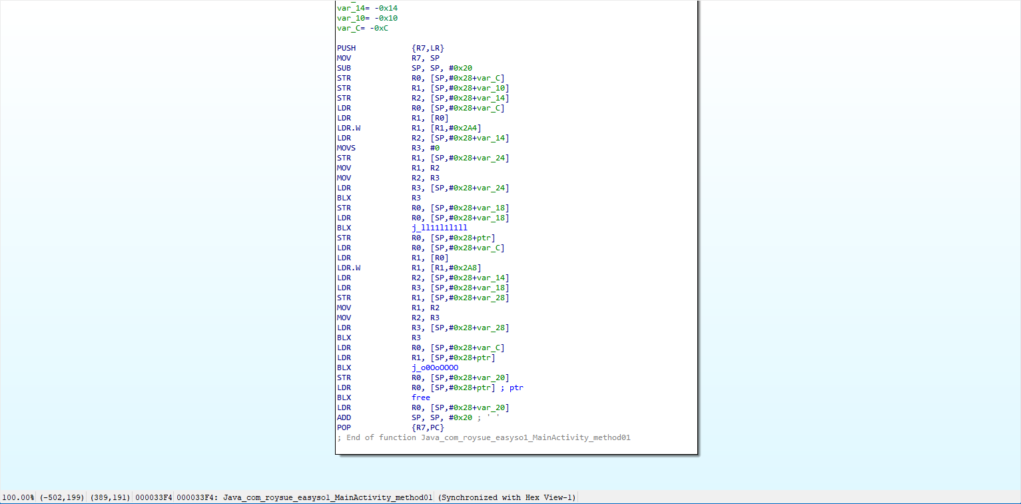Select the STR R0, [SP,#0x28+var_20] line
This screenshot has height=504, width=1021.
(x=423, y=378)
